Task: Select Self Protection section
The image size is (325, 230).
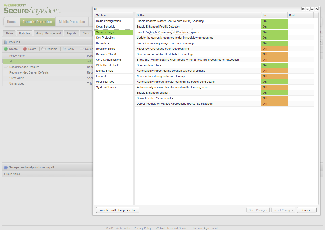Action: pos(114,38)
